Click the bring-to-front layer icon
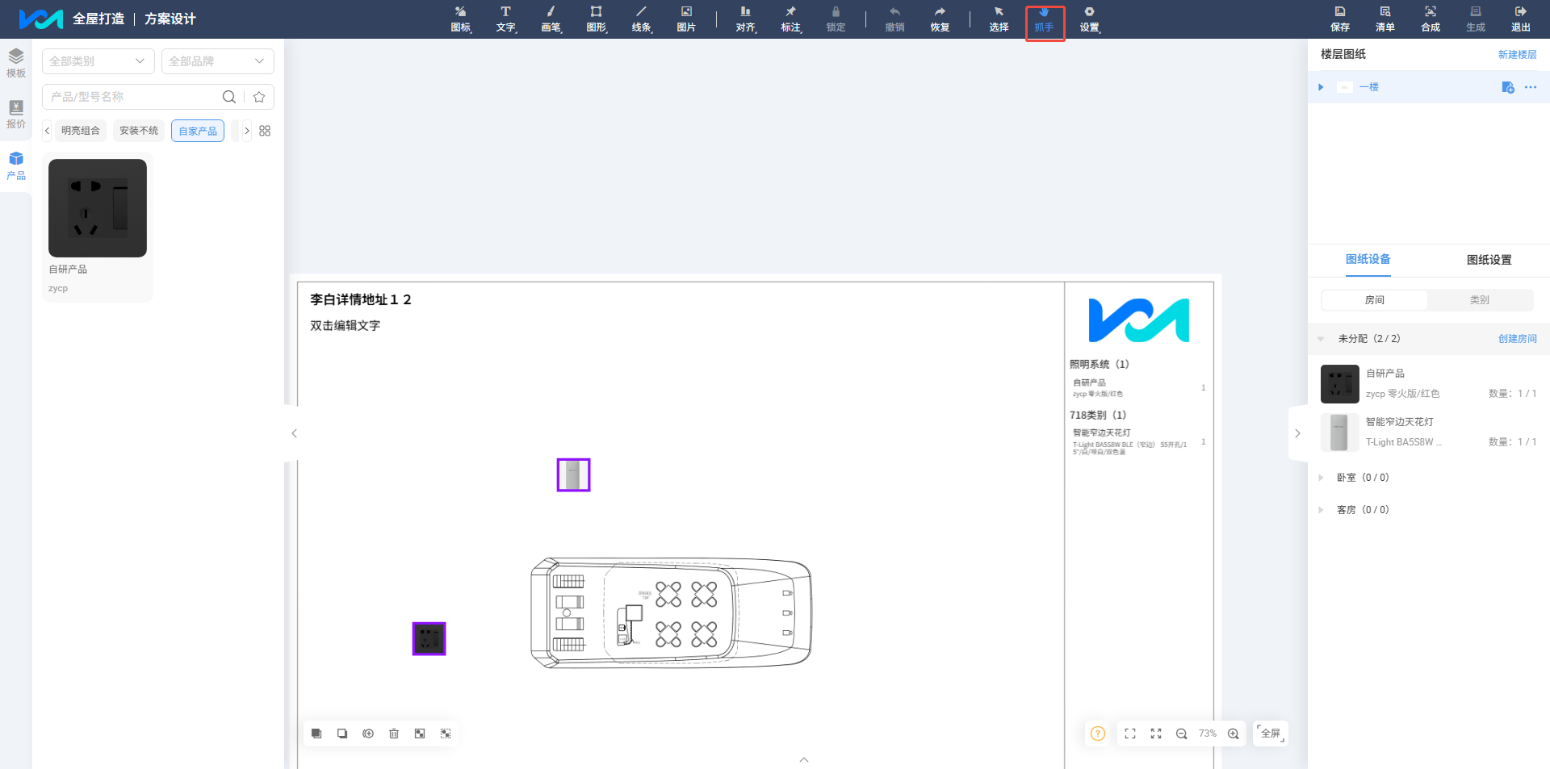This screenshot has width=1550, height=769. (x=316, y=733)
